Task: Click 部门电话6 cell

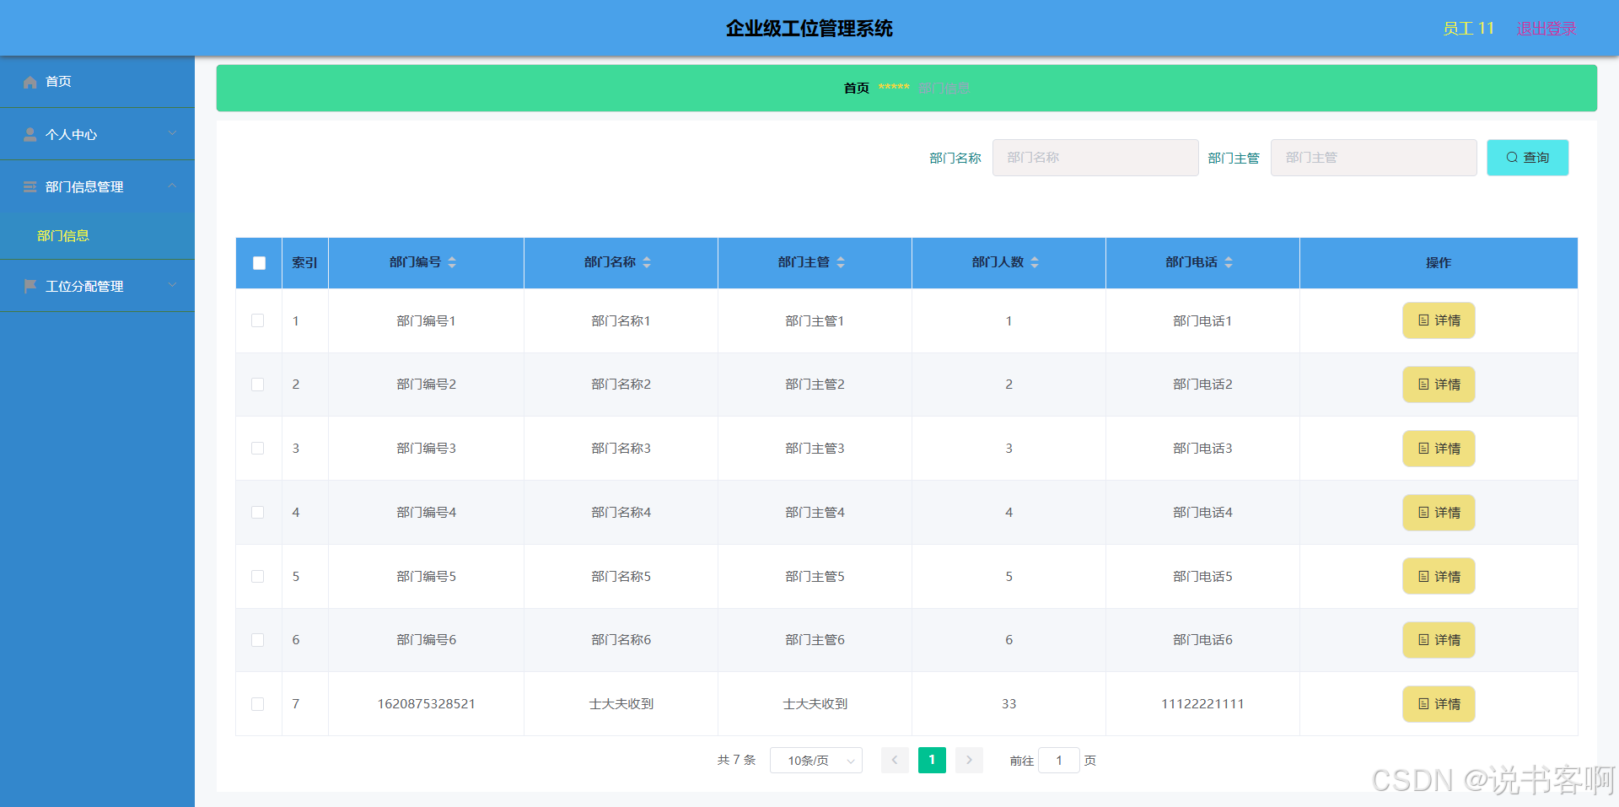Action: [1202, 640]
